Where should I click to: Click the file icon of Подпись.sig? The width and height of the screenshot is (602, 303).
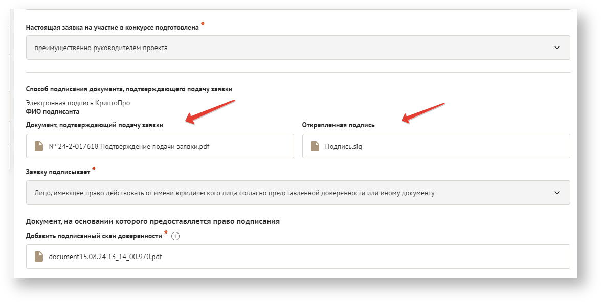coord(315,147)
